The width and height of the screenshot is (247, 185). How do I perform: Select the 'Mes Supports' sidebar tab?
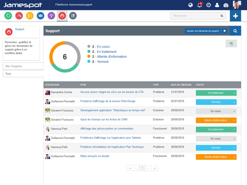pos(23,66)
